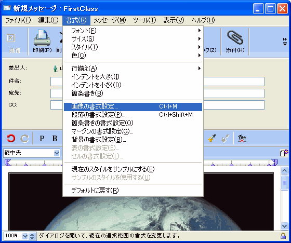Screen dimensions: 291x243
Task: Click the paperclip 添付(H) attach icon
Action: click(x=235, y=38)
